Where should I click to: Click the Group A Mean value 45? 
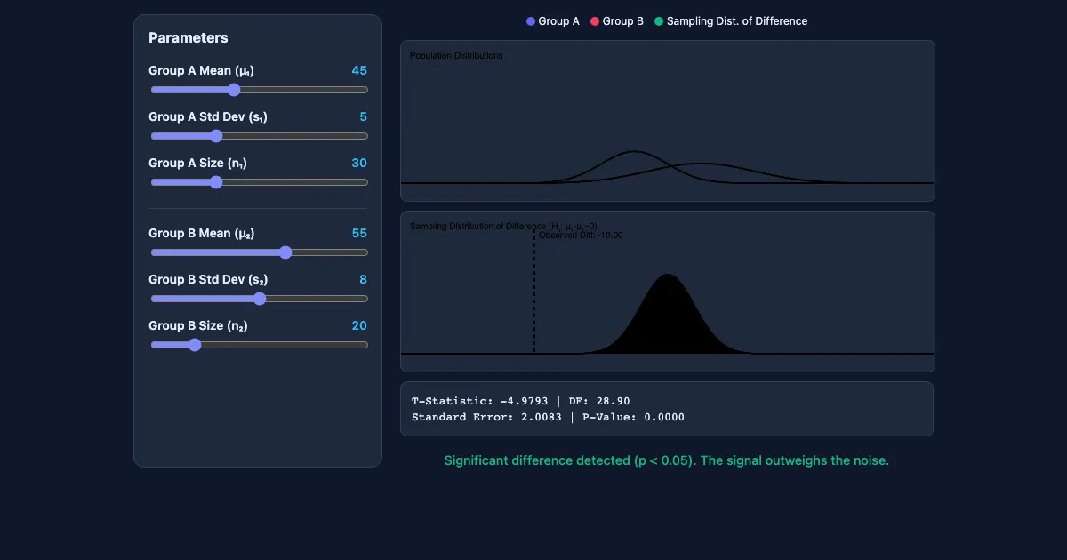[x=359, y=70]
